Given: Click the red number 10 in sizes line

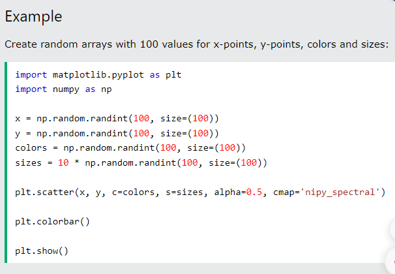Looking at the screenshot, I should click(x=63, y=162).
